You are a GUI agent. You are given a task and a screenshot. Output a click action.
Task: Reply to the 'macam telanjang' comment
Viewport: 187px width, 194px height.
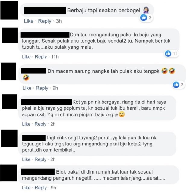tap(41, 188)
